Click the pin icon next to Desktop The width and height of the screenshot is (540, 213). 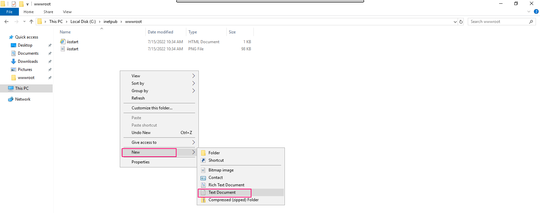click(50, 45)
